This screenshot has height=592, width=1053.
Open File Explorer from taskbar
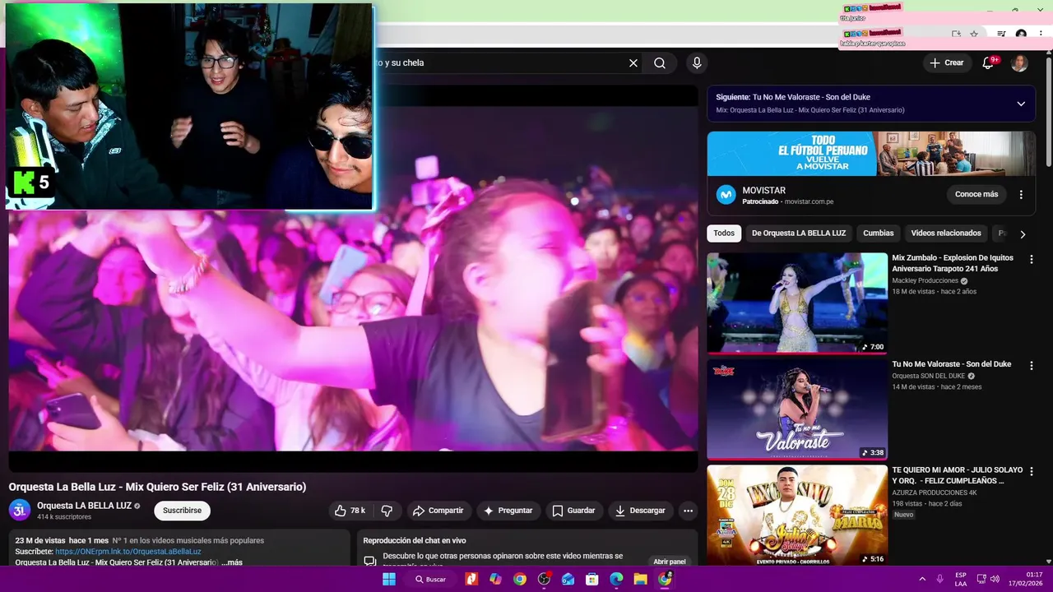pos(640,579)
